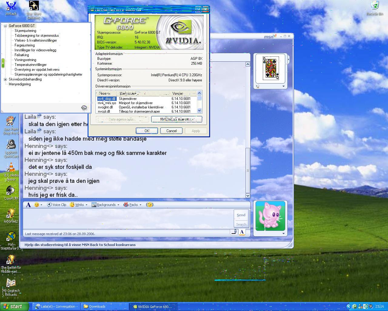The image size is (388, 311).
Task: Select Visningsretning tree item
Action: 25,60
